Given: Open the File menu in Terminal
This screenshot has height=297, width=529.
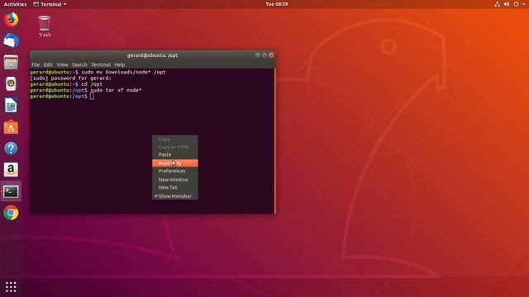Looking at the screenshot, I should [36, 64].
